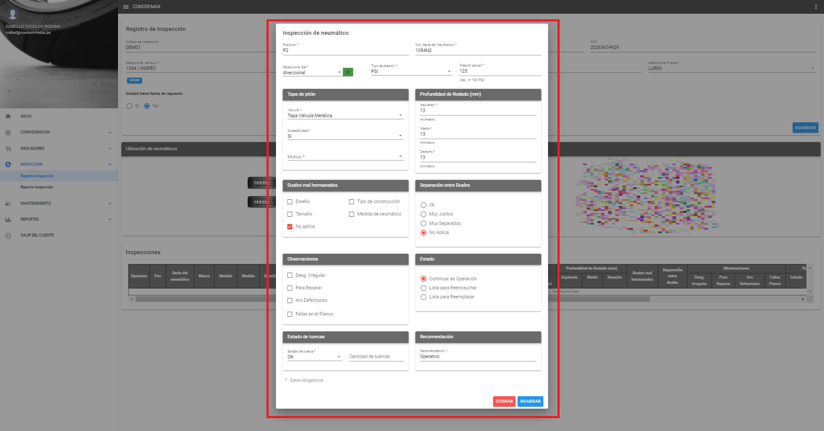
Task: Click the user avatar icon in sidebar
Action: pos(13,15)
